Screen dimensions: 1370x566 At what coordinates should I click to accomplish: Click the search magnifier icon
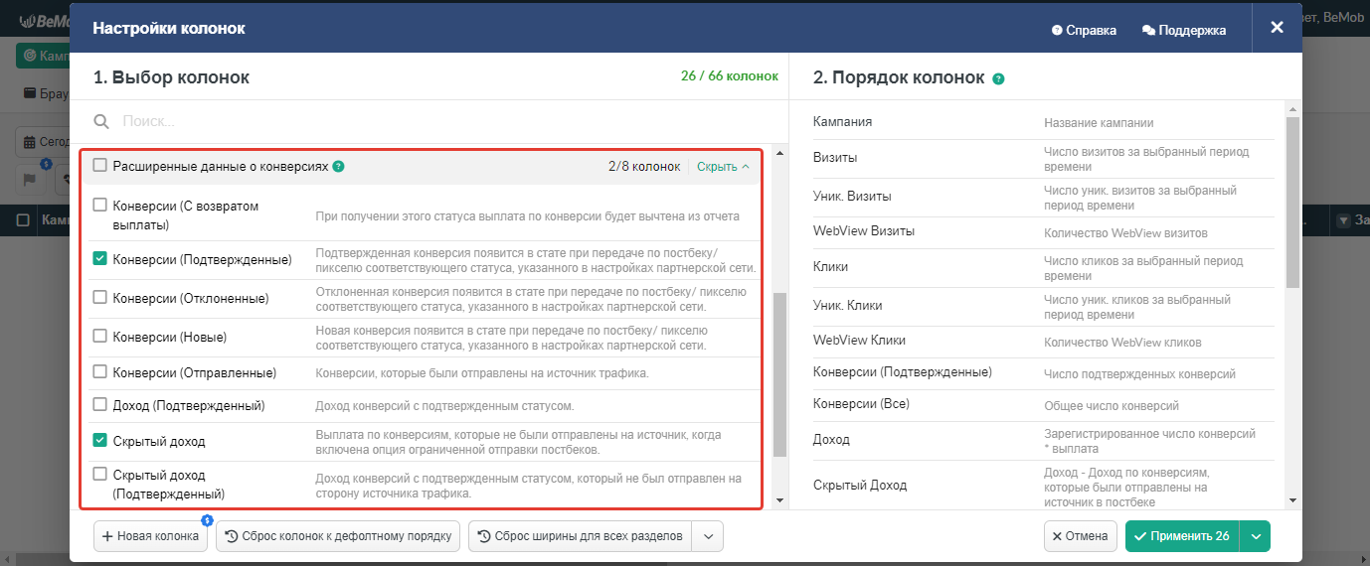click(101, 121)
